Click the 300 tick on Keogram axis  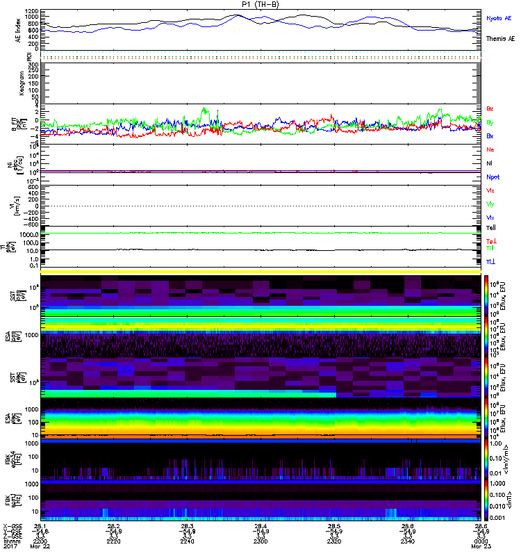click(x=33, y=64)
